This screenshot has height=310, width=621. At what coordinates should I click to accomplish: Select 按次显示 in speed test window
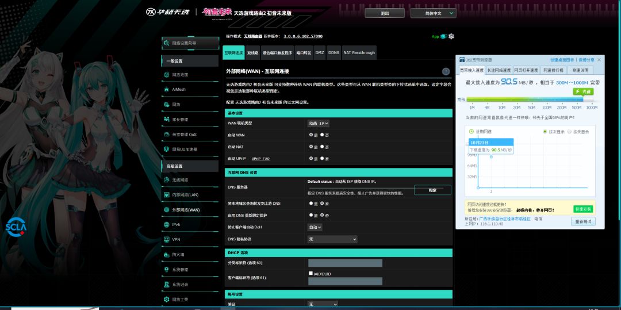click(545, 132)
